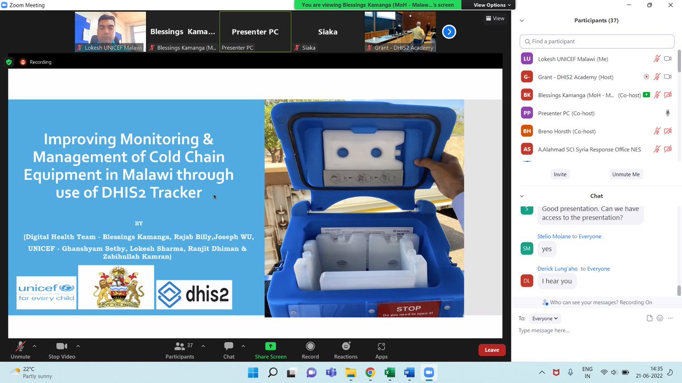Select Grant - DHIS2 Academy video thumbnail

click(400, 32)
